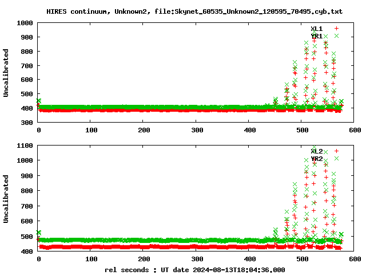This screenshot has width=366, height=275.
Task: Click the 200 x-axis tick under the XL2/YR2 plot
Action: (x=144, y=259)
